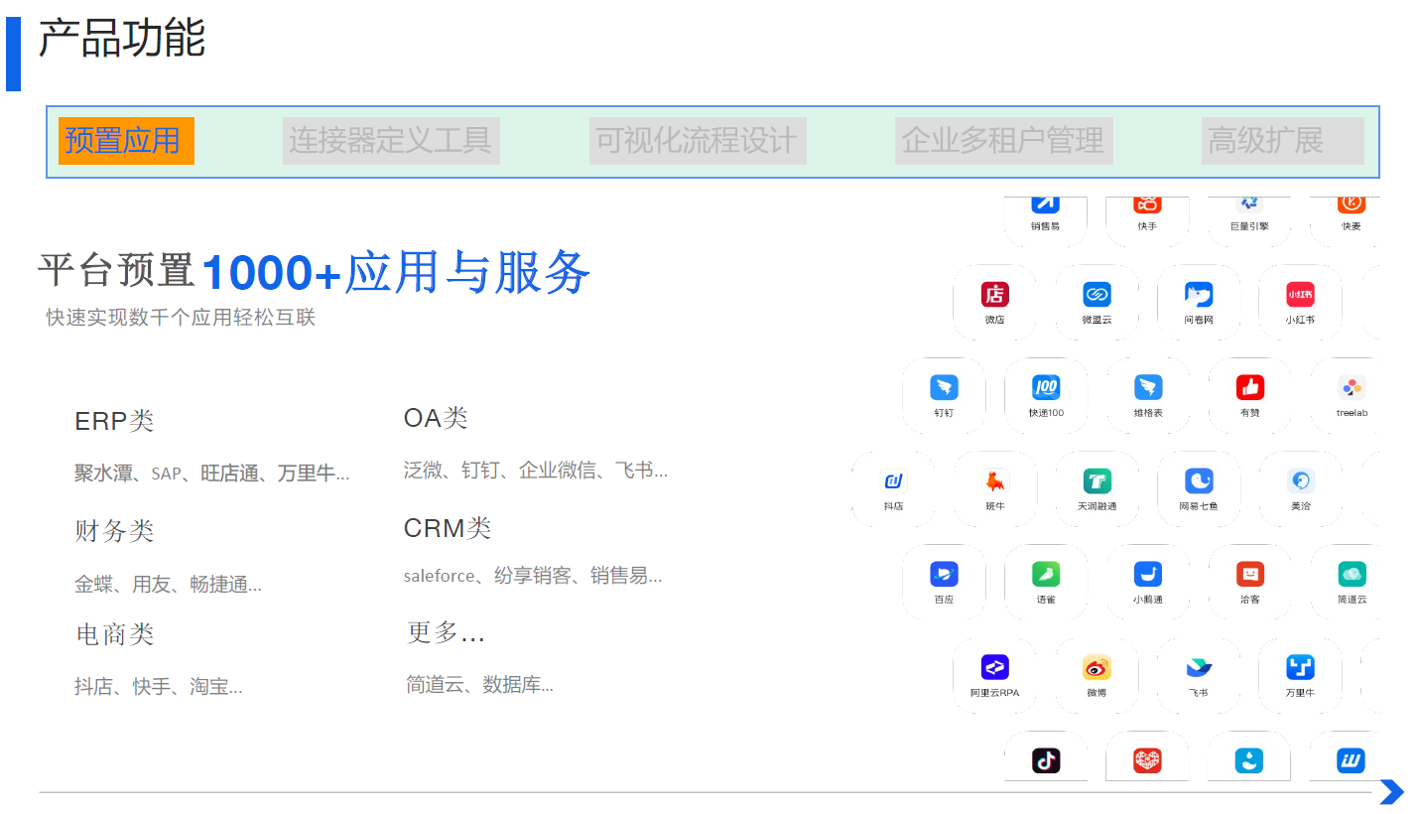Choose the 微盟云 app icon
Viewport: 1418px width, 814px height.
[1096, 295]
